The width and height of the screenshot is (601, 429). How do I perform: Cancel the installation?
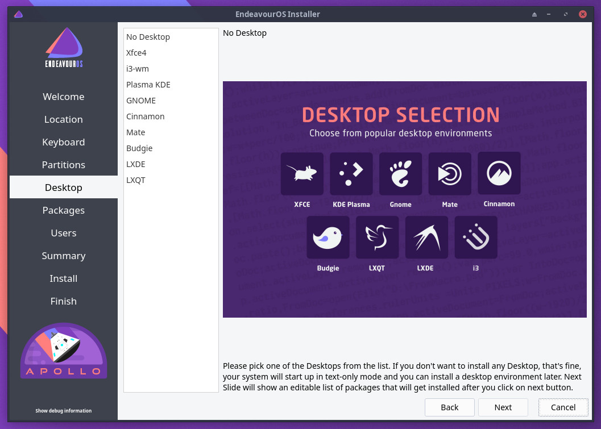coord(563,407)
